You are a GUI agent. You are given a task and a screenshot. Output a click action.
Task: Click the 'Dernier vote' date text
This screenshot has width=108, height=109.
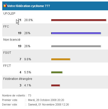click(48, 104)
